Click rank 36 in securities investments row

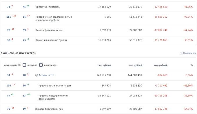tap(8, 40)
